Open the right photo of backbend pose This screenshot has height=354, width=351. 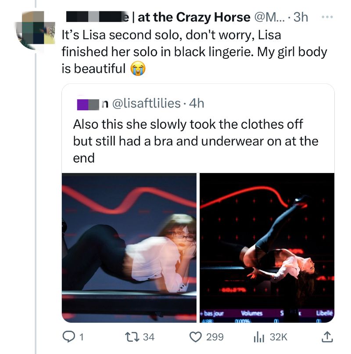(x=267, y=247)
